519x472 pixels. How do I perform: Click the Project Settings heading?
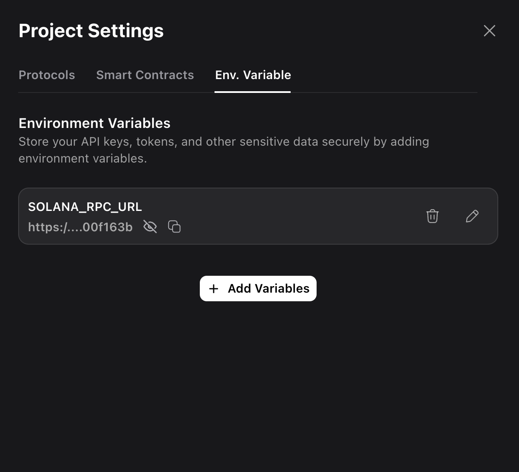(x=91, y=30)
